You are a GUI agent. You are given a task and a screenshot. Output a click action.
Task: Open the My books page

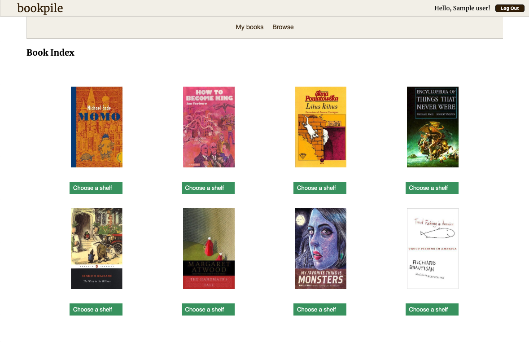pyautogui.click(x=249, y=27)
